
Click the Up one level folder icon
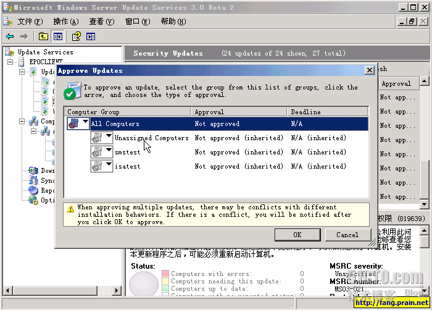pyautogui.click(x=43, y=36)
